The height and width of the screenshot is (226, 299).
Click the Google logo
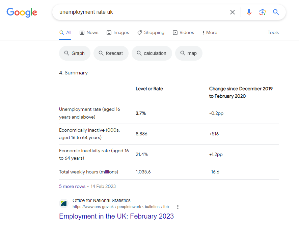coord(22,12)
